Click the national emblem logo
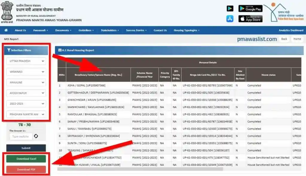This screenshot has height=176, width=306. [x=7, y=11]
